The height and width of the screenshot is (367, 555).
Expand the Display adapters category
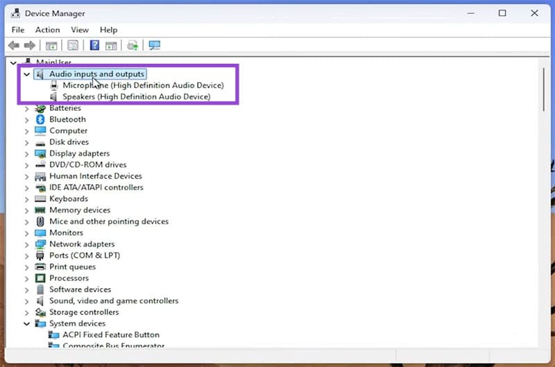[26, 154]
